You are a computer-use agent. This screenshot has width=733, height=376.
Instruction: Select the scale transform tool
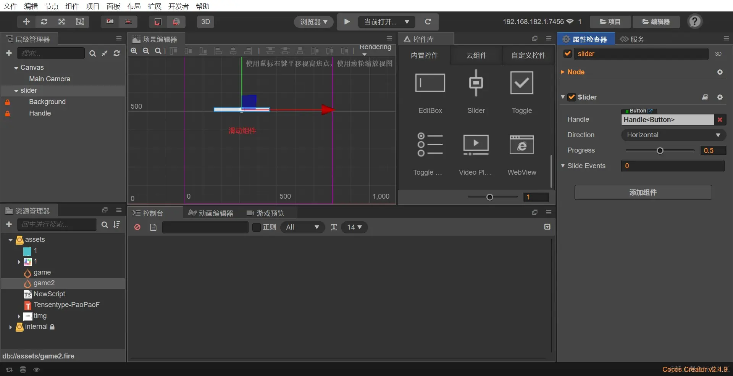coord(62,22)
